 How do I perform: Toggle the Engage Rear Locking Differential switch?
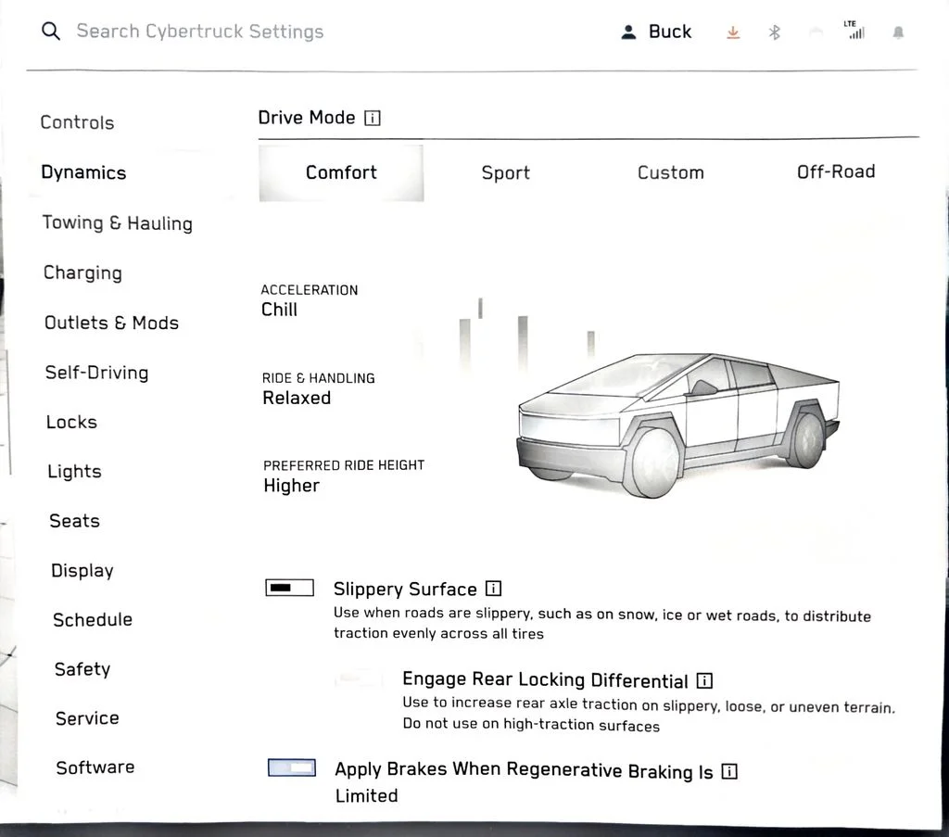359,679
